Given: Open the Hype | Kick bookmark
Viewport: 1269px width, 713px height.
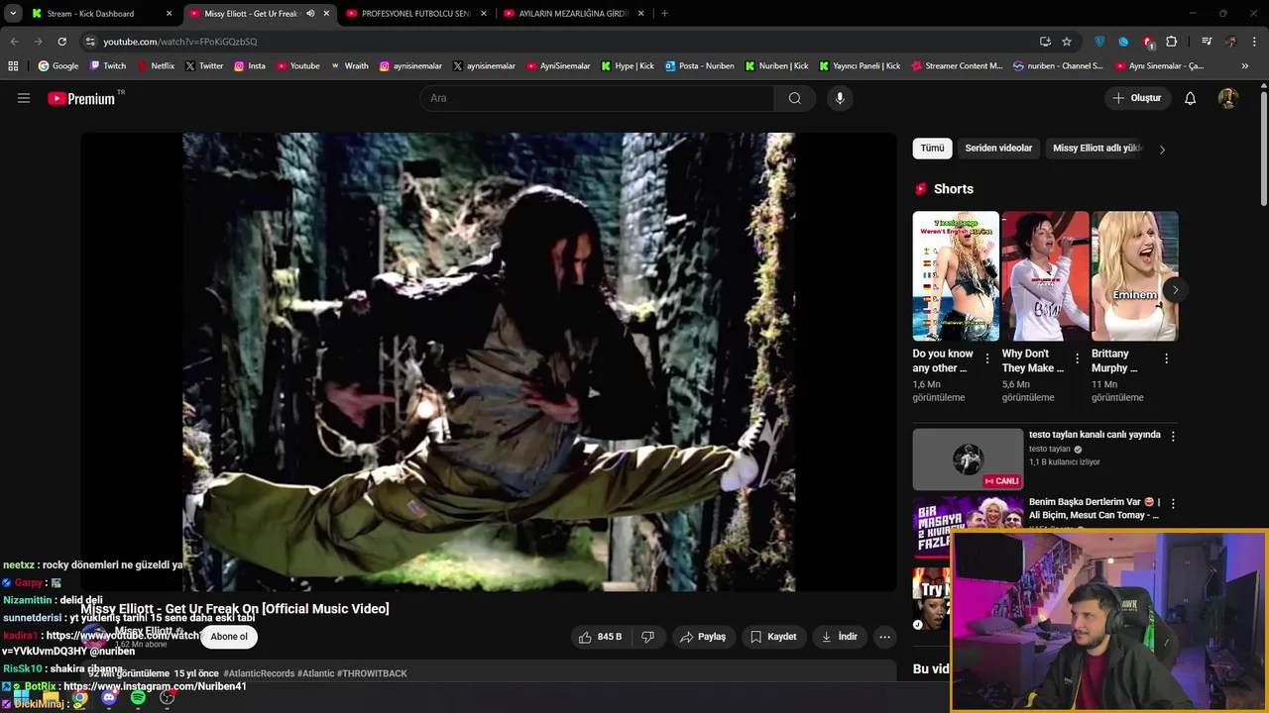Looking at the screenshot, I should (x=628, y=66).
